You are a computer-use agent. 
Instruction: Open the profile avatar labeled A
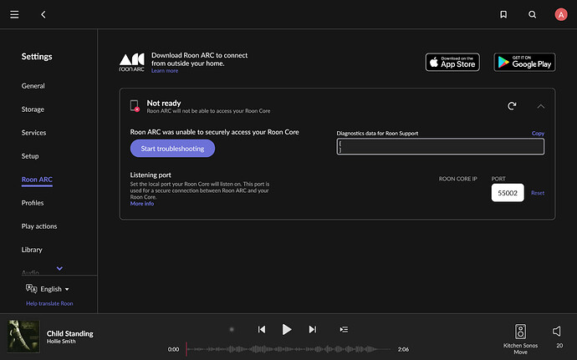(561, 14)
